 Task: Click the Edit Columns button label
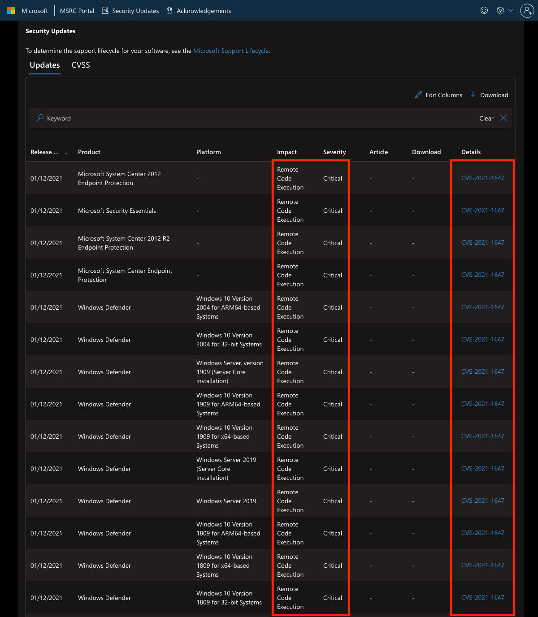tap(444, 95)
